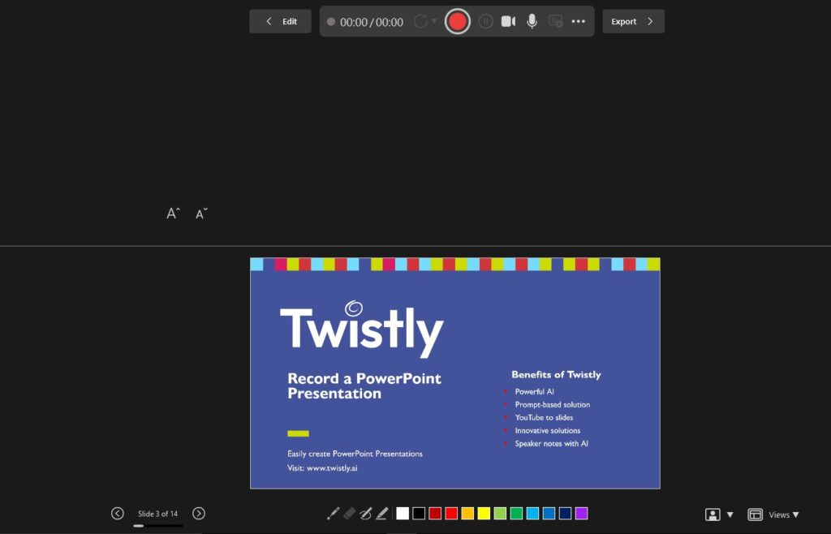
Task: Pick the dark navy ink color
Action: [x=565, y=514]
